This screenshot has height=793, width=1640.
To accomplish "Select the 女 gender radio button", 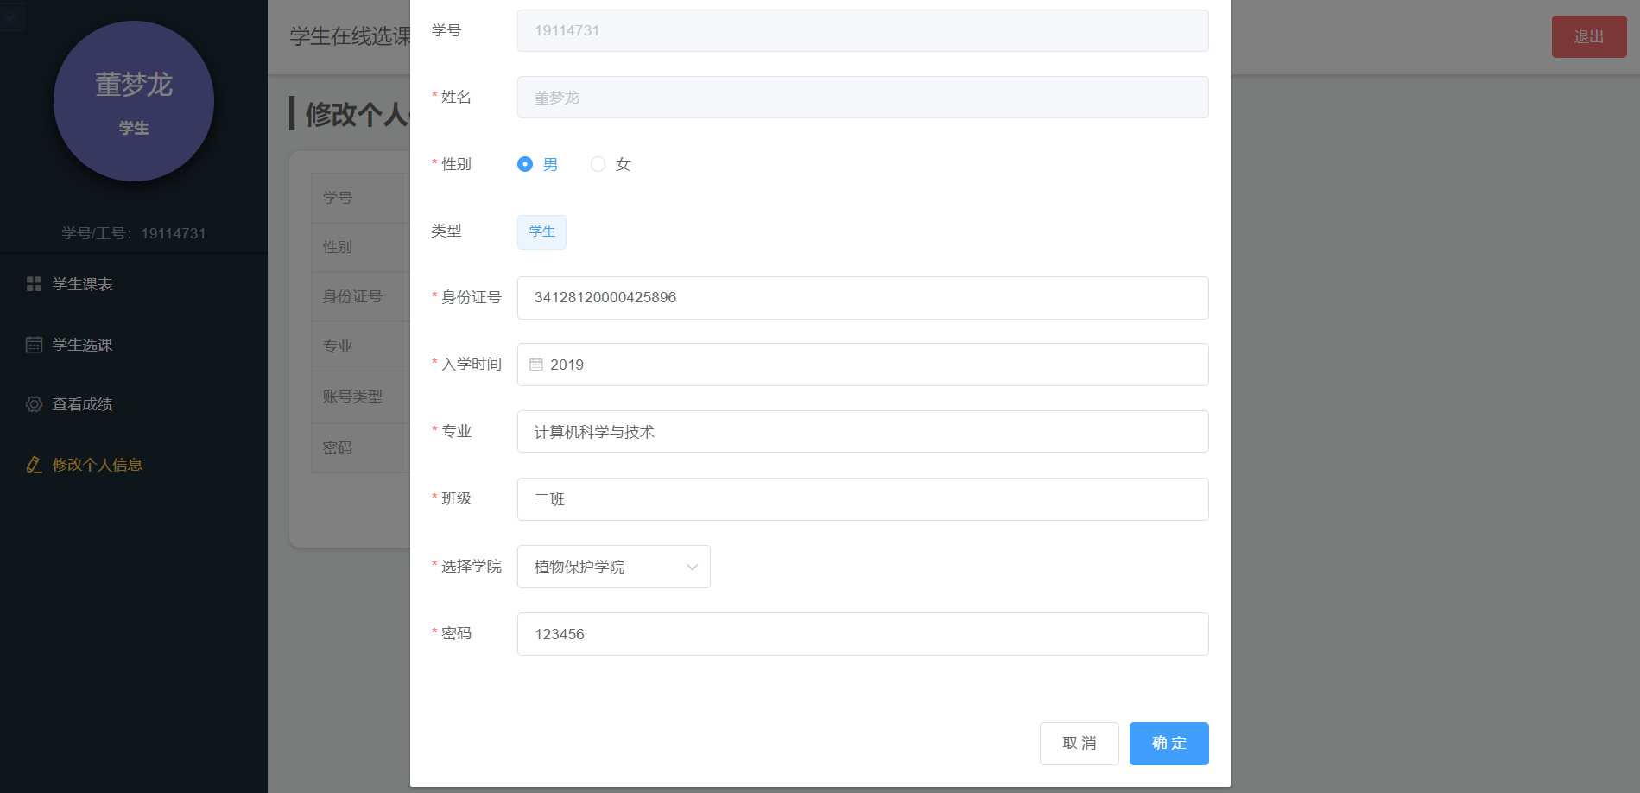I will [x=598, y=164].
